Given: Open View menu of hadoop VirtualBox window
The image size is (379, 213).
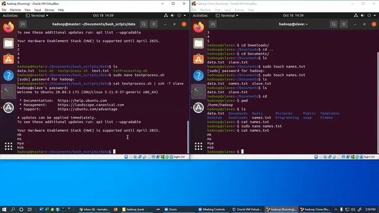Looking at the screenshot, I should point(28,10).
